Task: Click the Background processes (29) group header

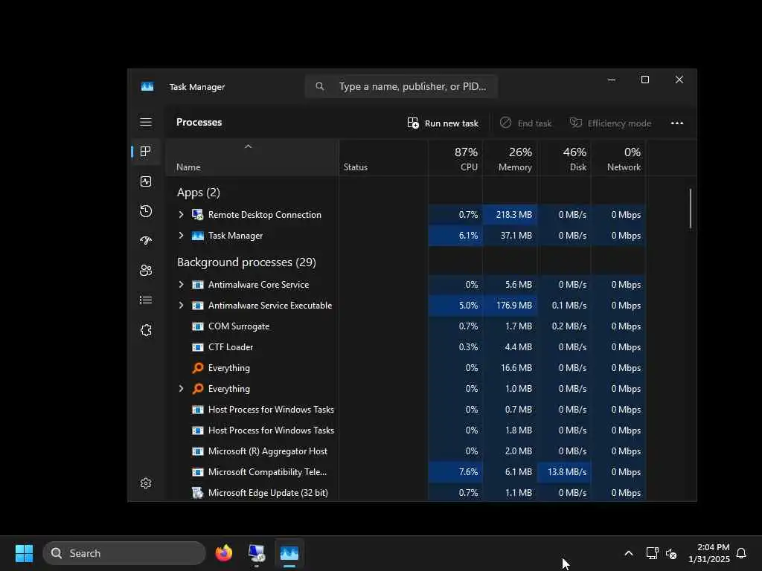Action: pos(246,262)
